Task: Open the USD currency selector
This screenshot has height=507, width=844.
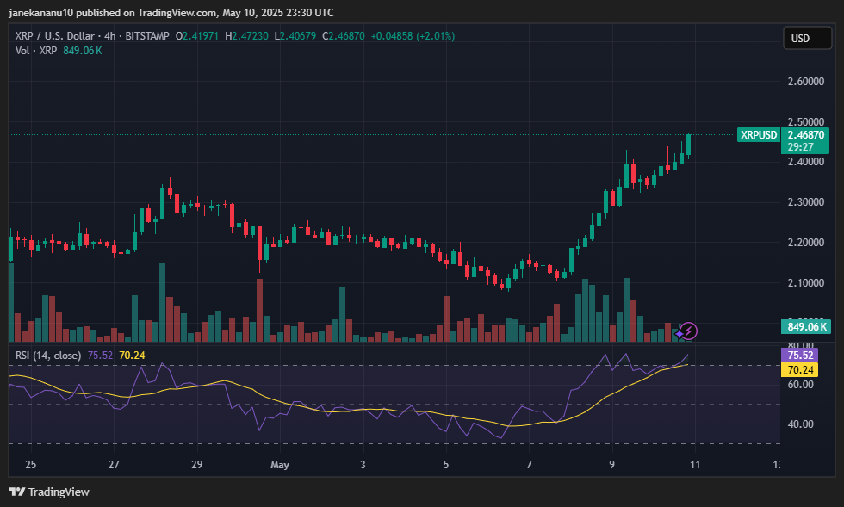Action: coord(808,38)
